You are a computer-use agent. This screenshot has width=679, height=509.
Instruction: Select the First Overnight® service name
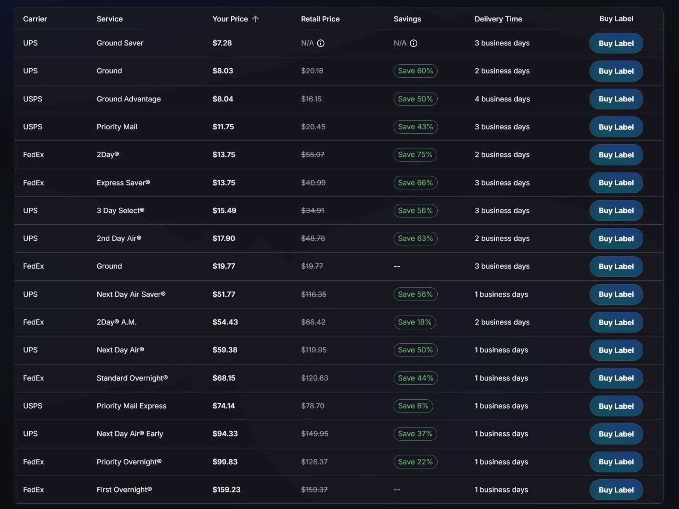[x=124, y=490]
